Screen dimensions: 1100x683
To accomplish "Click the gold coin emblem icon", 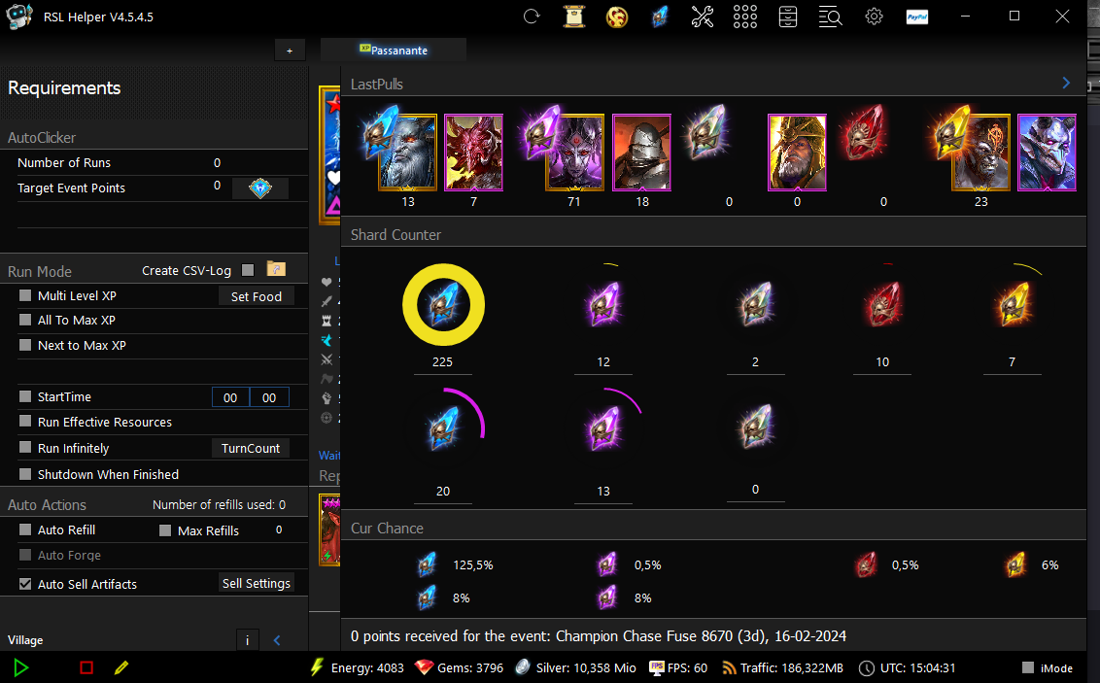I will point(617,17).
